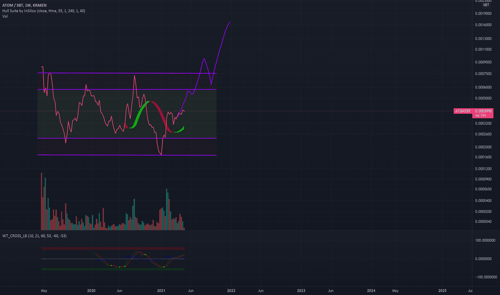Click the 0.0016000 price axis label

click(x=483, y=25)
